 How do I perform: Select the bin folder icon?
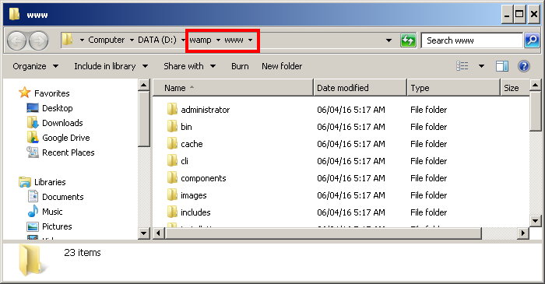172,126
